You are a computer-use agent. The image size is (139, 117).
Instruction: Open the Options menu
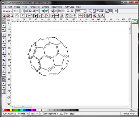(x=45, y=7)
